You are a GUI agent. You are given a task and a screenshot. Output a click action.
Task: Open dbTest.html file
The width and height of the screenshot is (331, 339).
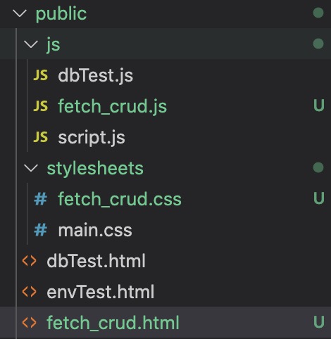(96, 261)
